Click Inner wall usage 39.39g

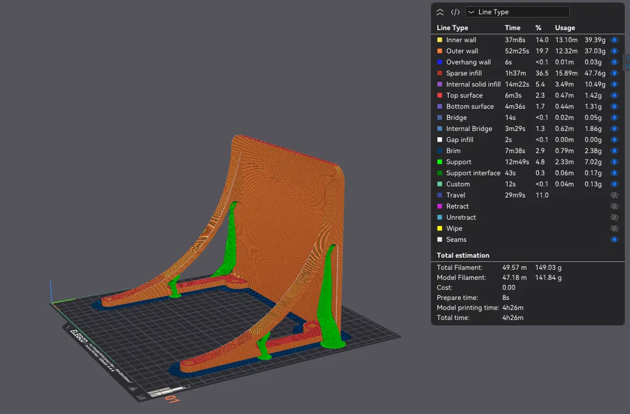coord(595,40)
